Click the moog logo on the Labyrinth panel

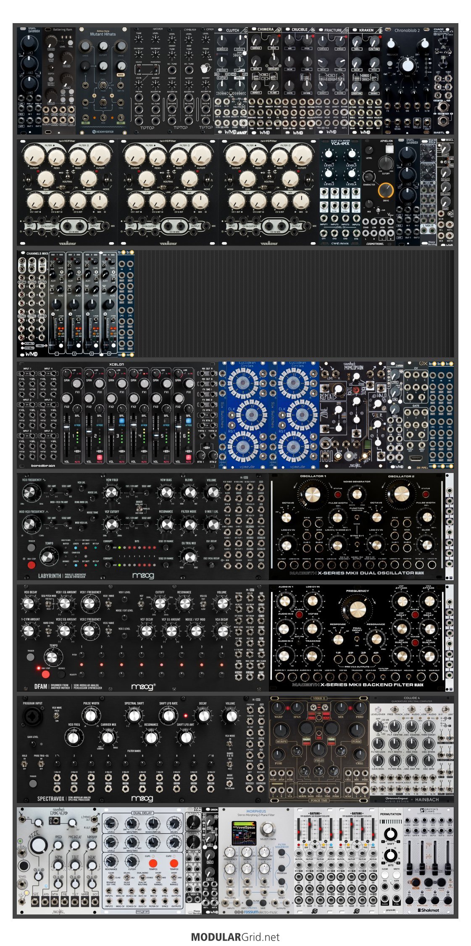(x=143, y=575)
